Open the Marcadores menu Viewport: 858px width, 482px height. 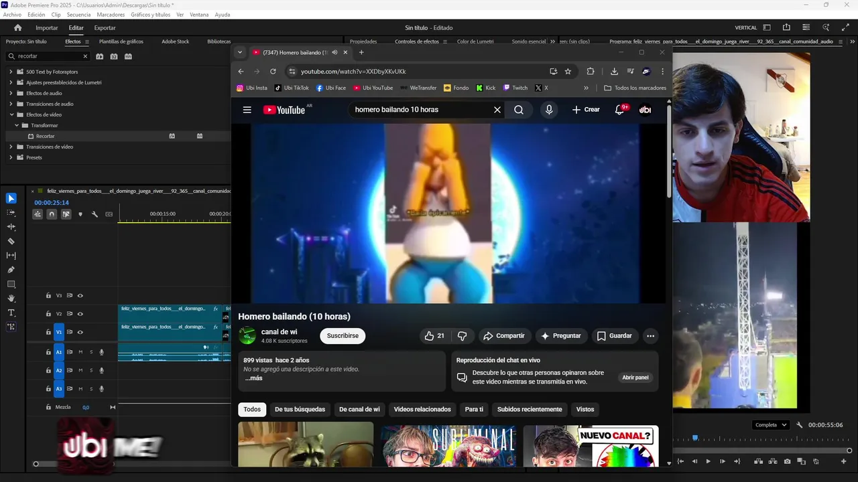pyautogui.click(x=111, y=15)
